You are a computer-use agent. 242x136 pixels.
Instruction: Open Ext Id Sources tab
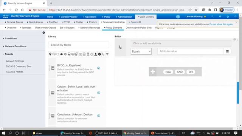[67, 28]
